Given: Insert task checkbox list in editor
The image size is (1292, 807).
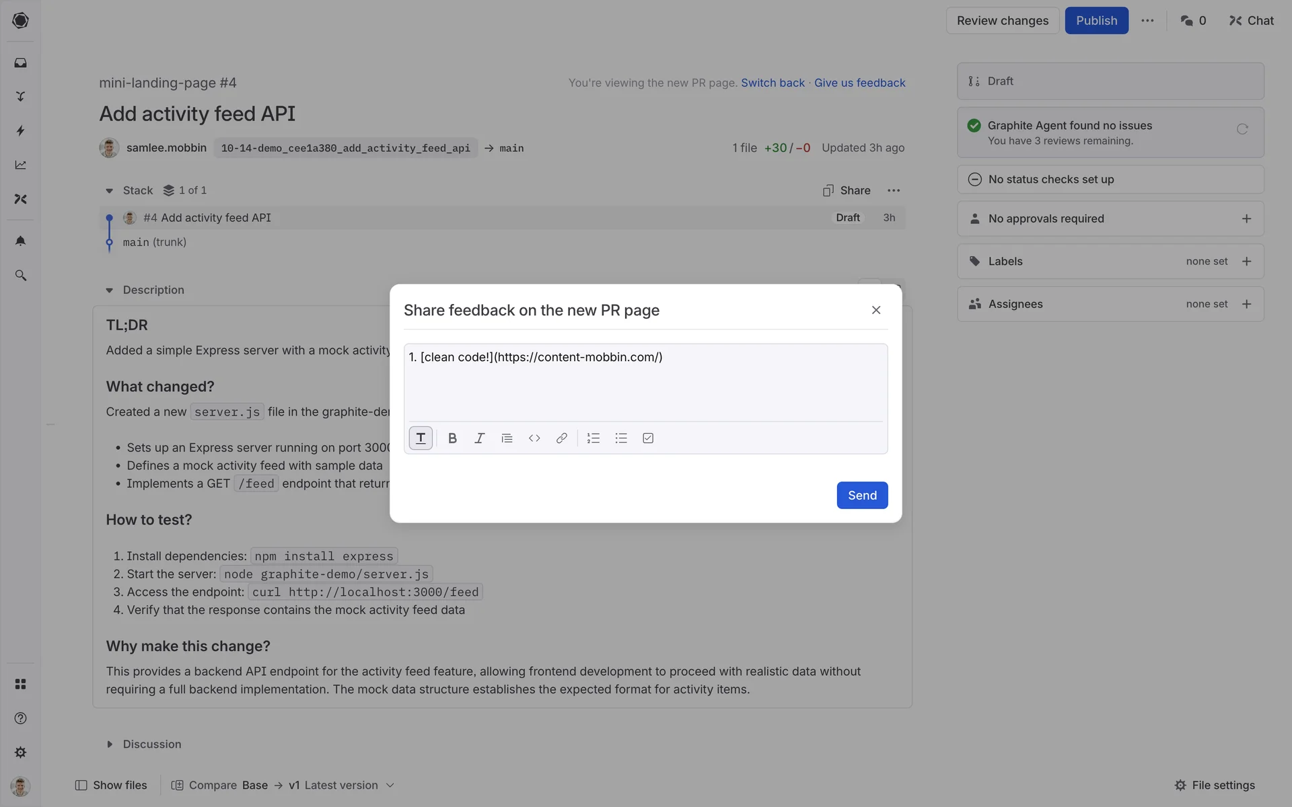Looking at the screenshot, I should coord(648,438).
